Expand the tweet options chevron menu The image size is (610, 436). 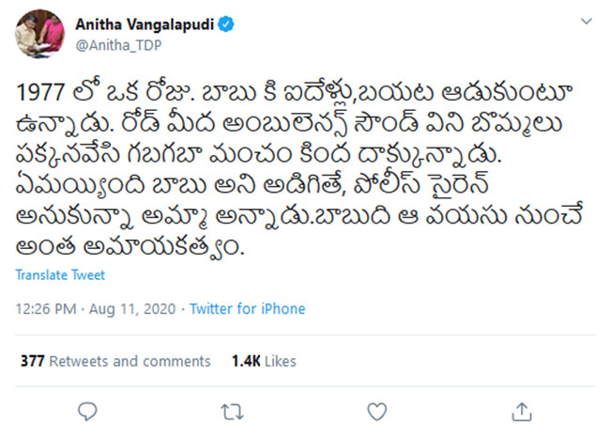[587, 25]
